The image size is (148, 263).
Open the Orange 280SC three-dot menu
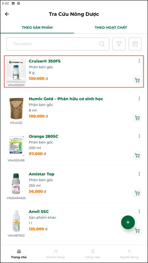pos(139,136)
